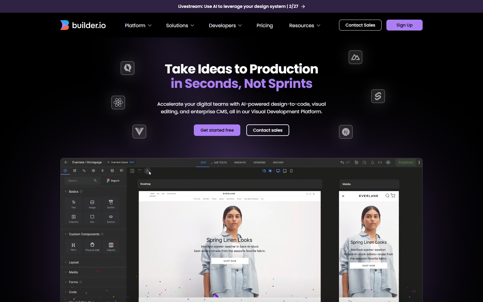Click the targeting icon in editor toolbar
483x302 pixels.
357,162
